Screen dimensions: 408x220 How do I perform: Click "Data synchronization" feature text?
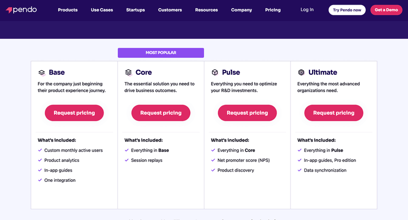tap(325, 170)
